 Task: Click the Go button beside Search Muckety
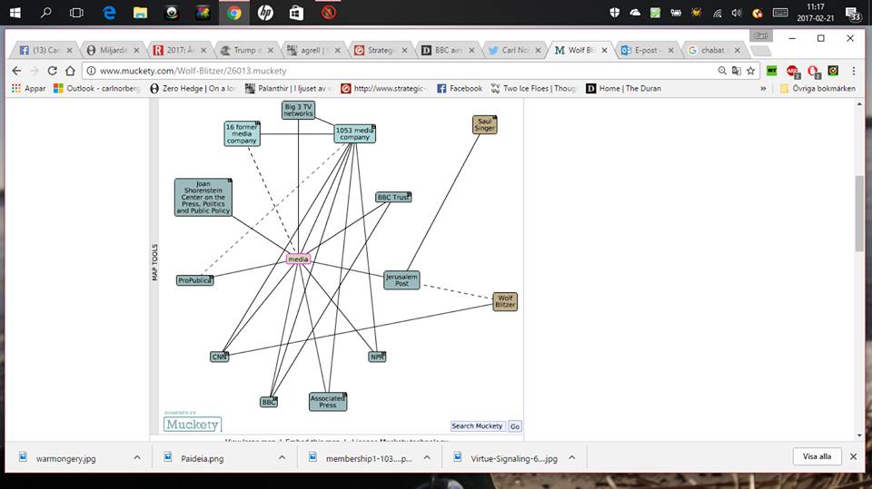click(515, 426)
